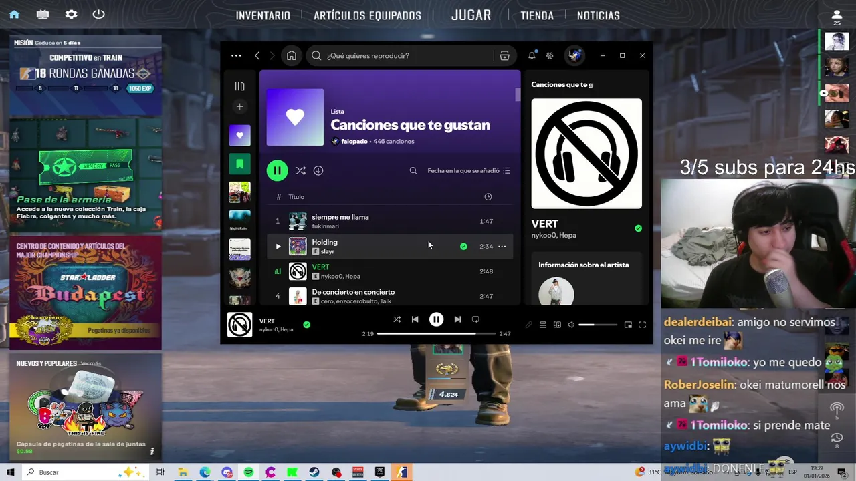Click the CS2 power quit icon
This screenshot has height=481, width=856.
coord(99,14)
